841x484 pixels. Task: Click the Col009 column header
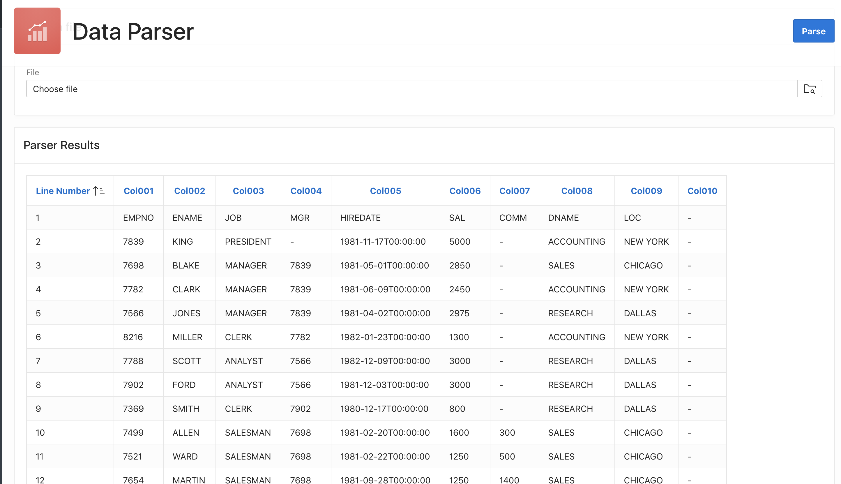pos(646,191)
